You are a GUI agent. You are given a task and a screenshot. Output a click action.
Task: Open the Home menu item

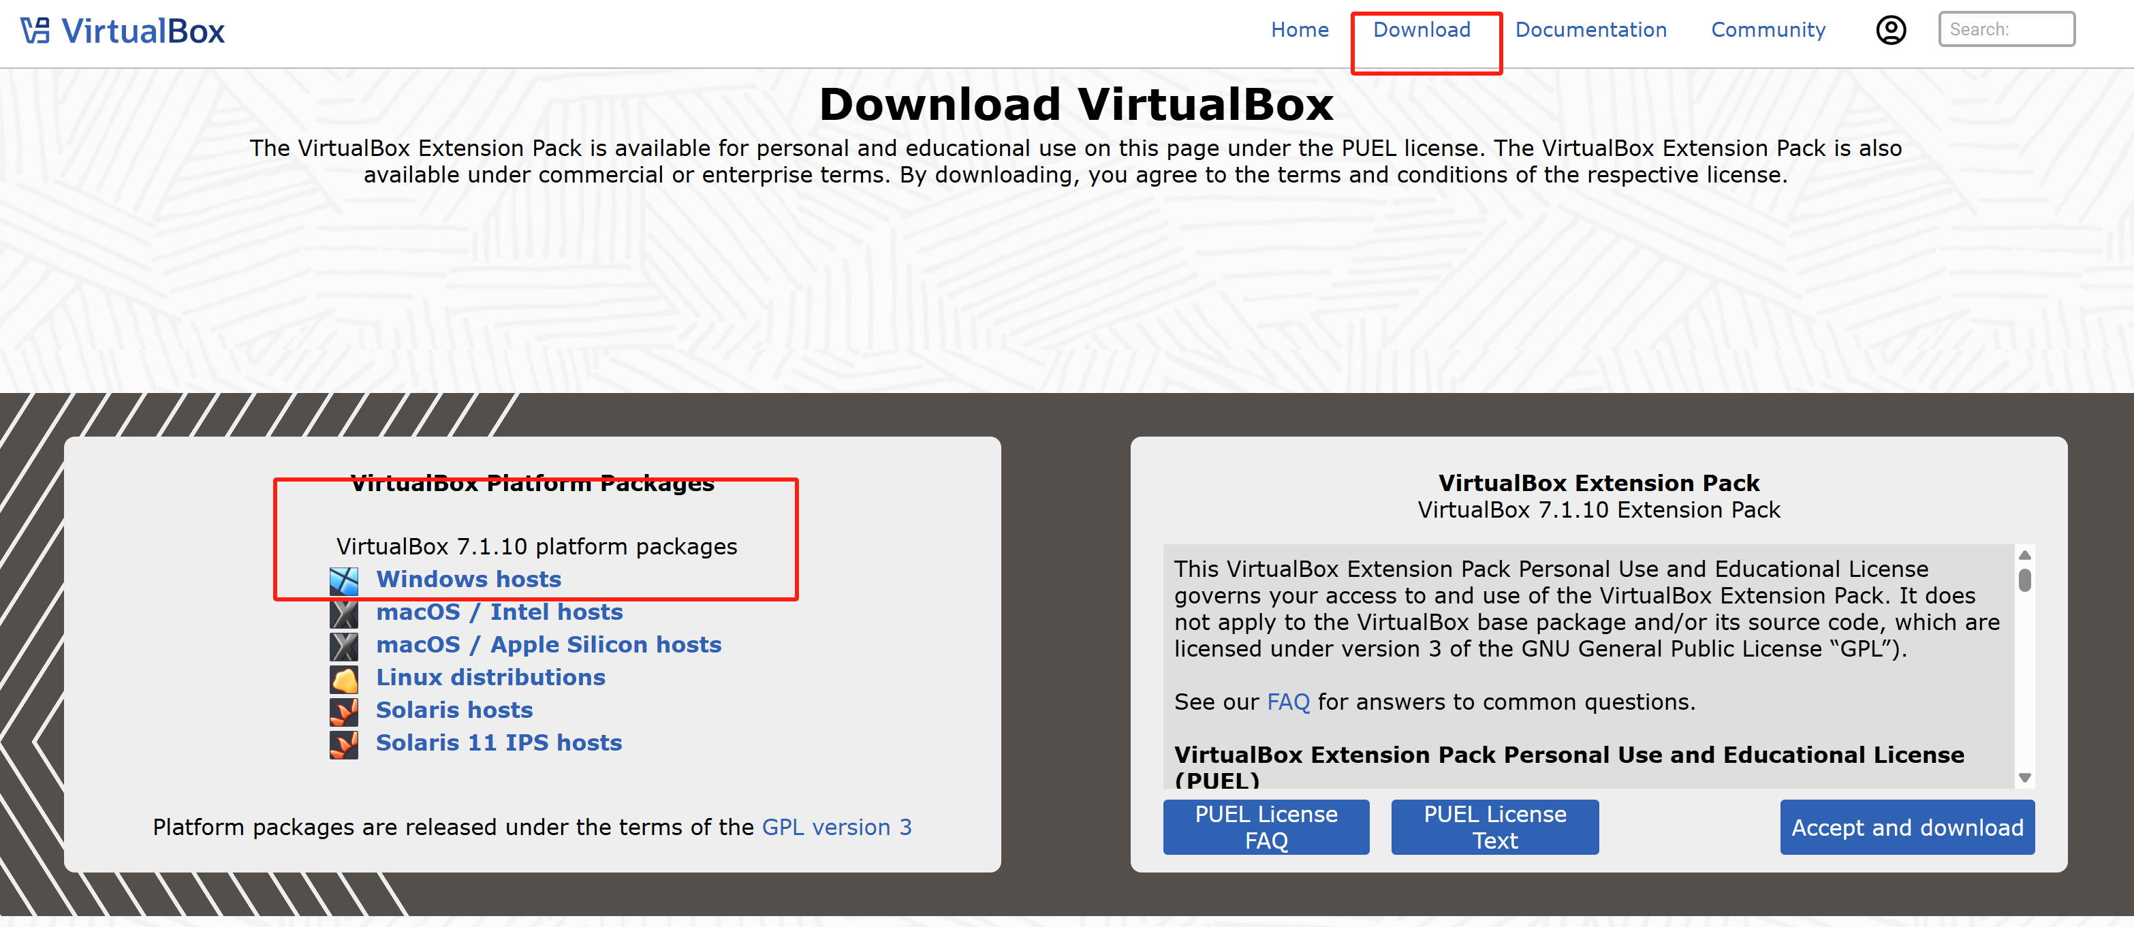[x=1299, y=30]
